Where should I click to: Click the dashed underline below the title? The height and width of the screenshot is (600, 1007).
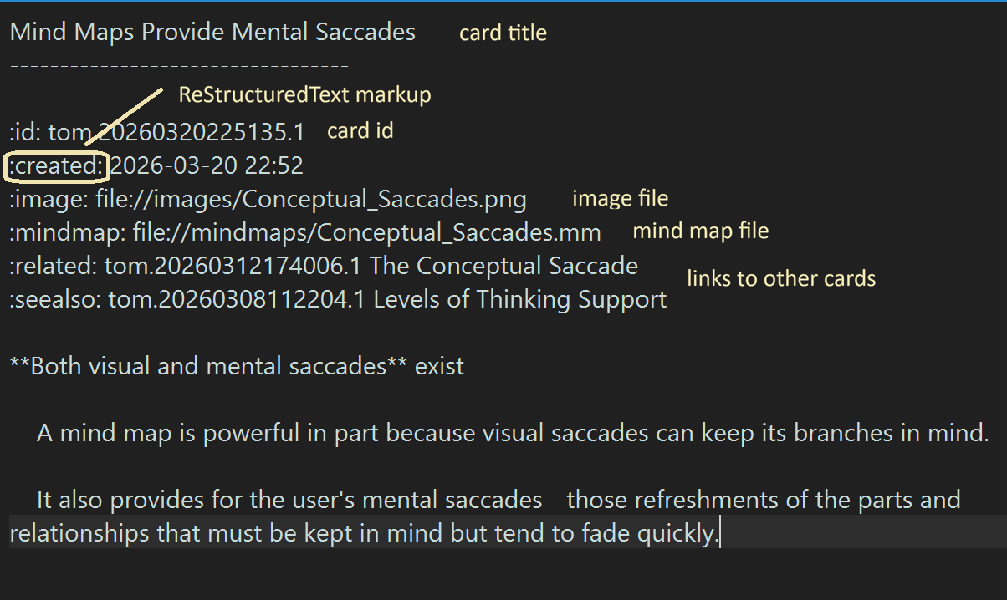179,65
